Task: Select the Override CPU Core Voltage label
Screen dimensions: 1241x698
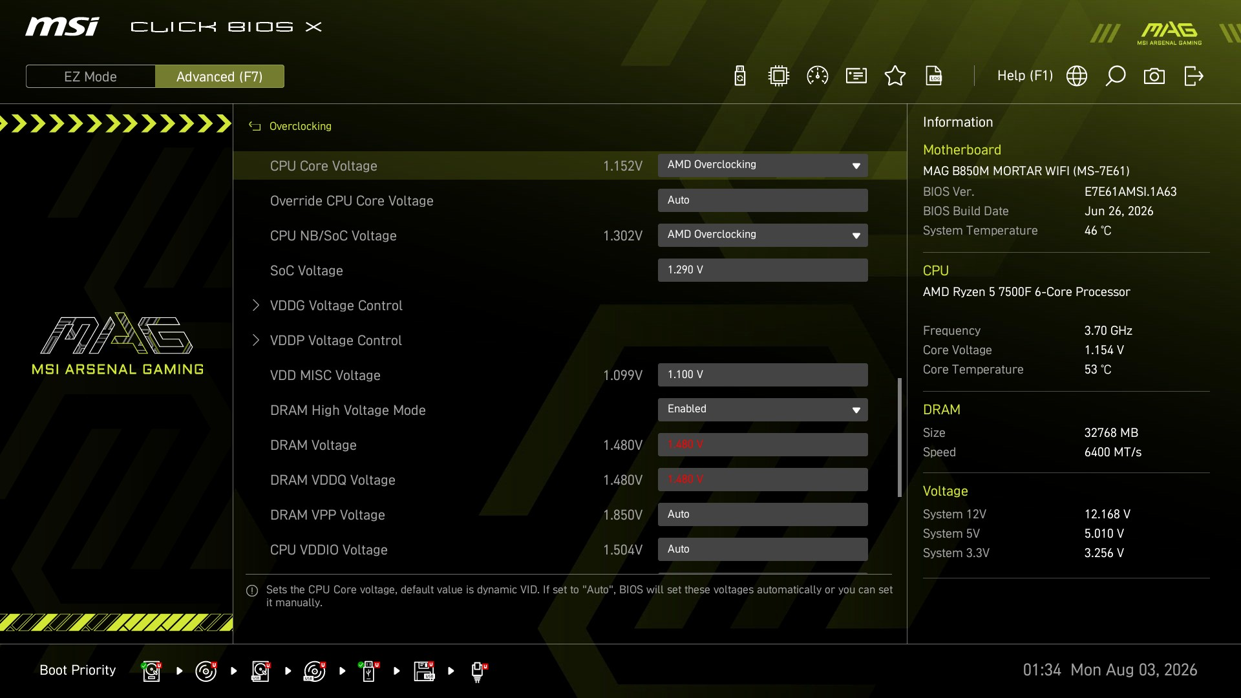Action: [352, 201]
